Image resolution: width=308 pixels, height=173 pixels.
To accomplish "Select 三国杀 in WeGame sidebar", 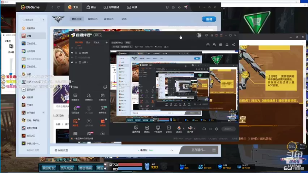I will point(33,105).
